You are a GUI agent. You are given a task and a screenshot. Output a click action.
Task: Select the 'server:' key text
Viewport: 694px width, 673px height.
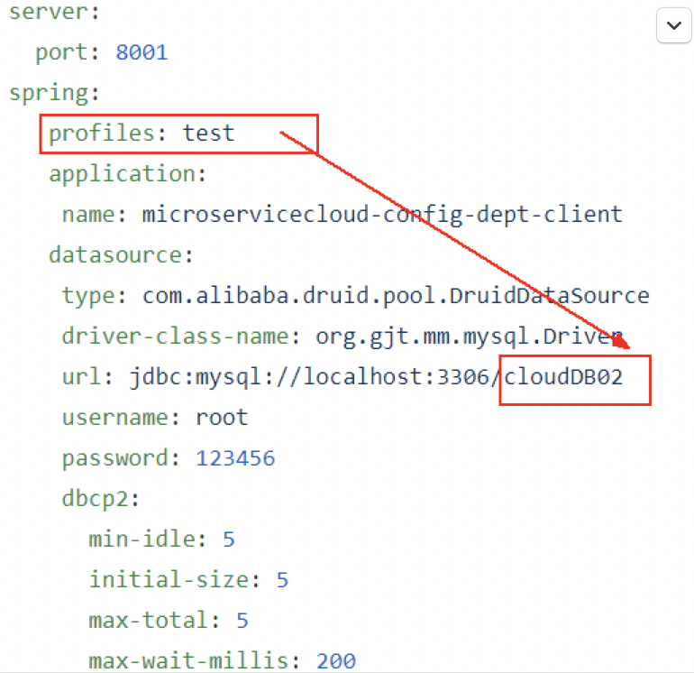pyautogui.click(x=54, y=12)
